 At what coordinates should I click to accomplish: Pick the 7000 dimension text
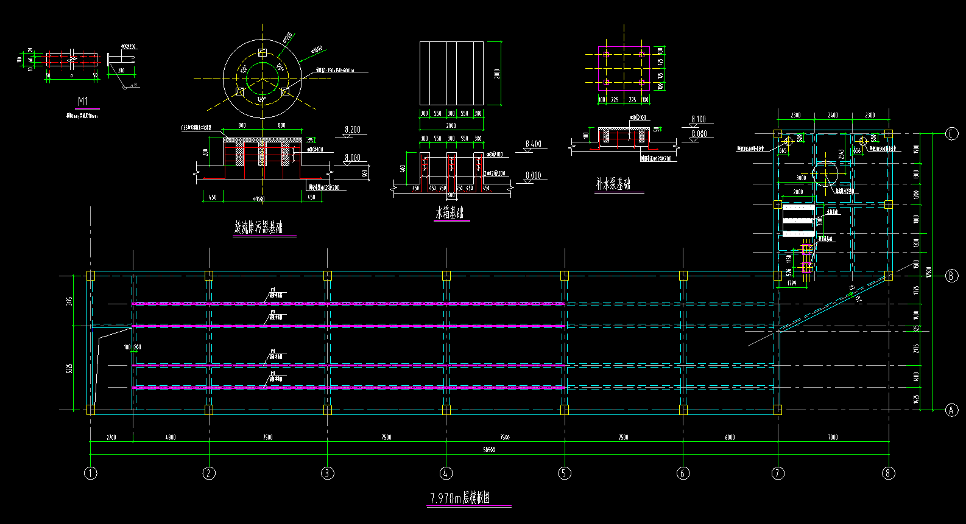[x=833, y=437]
